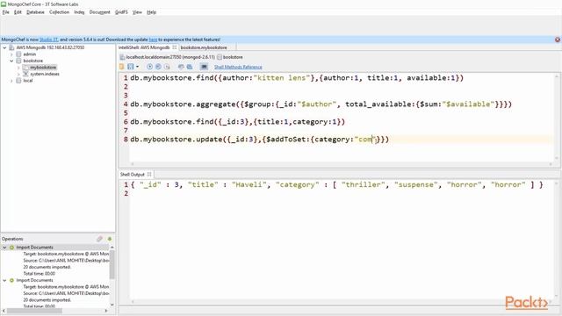
Task: Run entire script with the first play icon
Action: pyautogui.click(x=149, y=67)
